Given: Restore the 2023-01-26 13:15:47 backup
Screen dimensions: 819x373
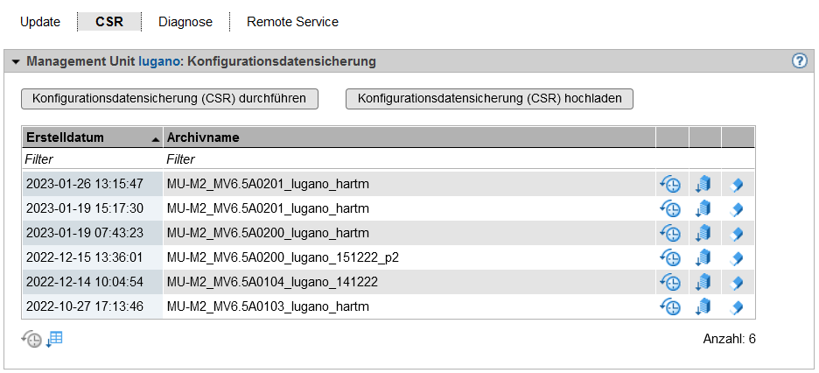Looking at the screenshot, I should click(x=670, y=184).
